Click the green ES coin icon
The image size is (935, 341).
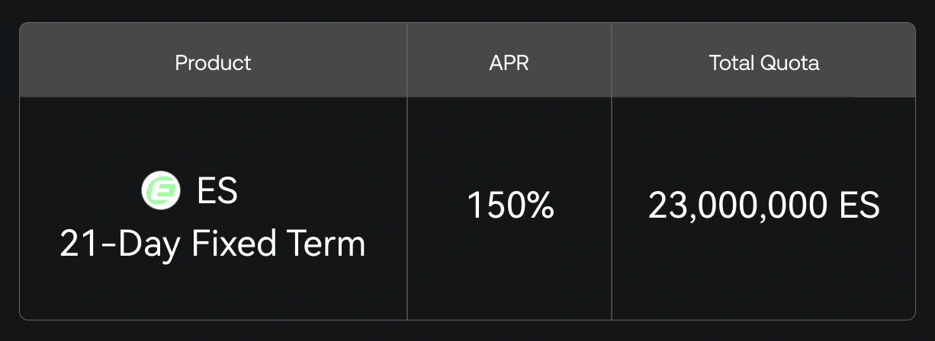click(x=161, y=190)
